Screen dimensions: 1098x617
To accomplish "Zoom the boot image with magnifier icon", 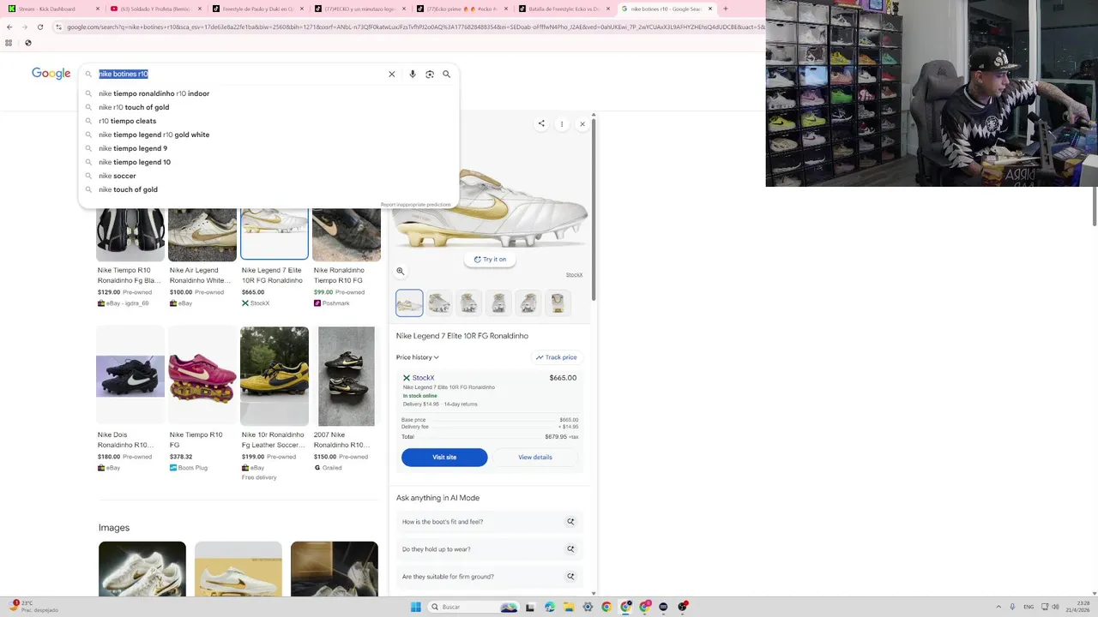I will [x=400, y=271].
